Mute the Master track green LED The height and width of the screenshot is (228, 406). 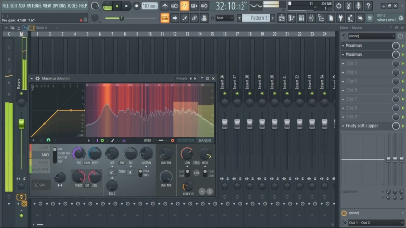click(x=21, y=94)
